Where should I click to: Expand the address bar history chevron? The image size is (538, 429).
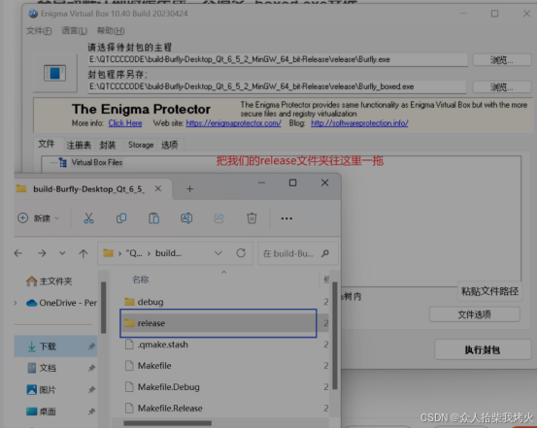[219, 253]
